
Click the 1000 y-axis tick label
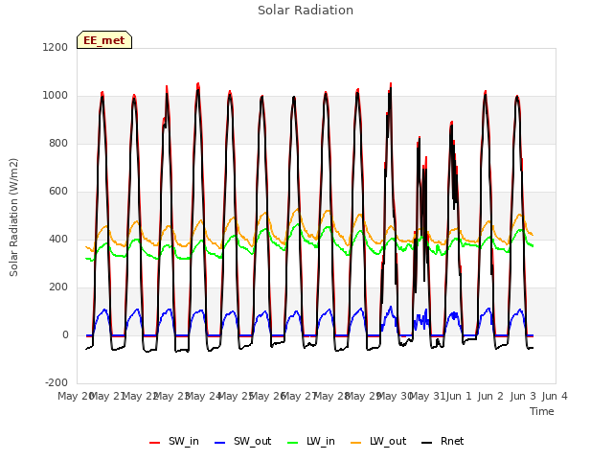click(56, 96)
